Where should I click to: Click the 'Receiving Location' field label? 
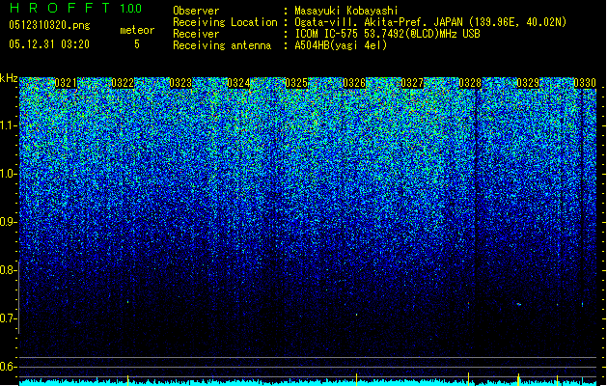pos(225,22)
